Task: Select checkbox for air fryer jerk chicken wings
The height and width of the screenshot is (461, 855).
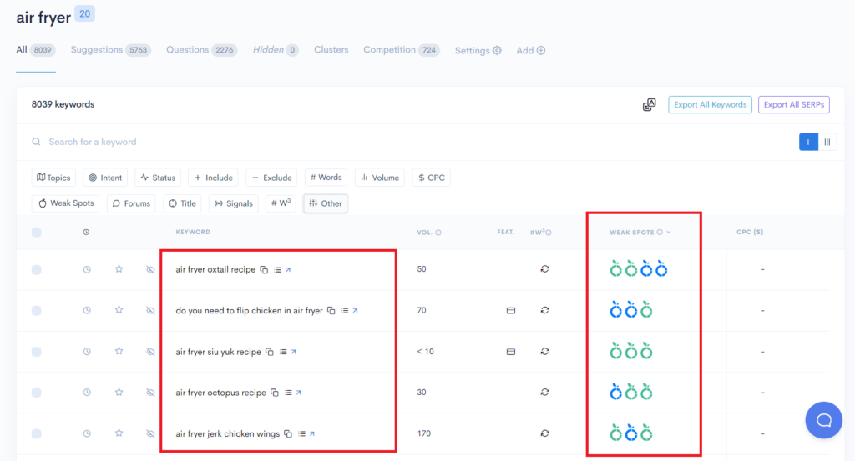Action: click(x=37, y=433)
